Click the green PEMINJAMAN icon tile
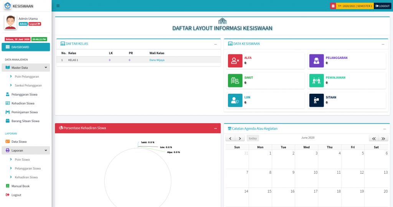The height and width of the screenshot is (207, 393). click(x=316, y=80)
